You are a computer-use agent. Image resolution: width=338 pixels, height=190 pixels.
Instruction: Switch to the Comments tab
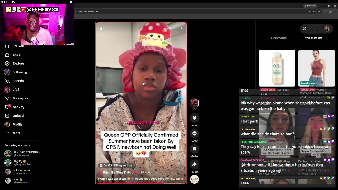point(279,38)
